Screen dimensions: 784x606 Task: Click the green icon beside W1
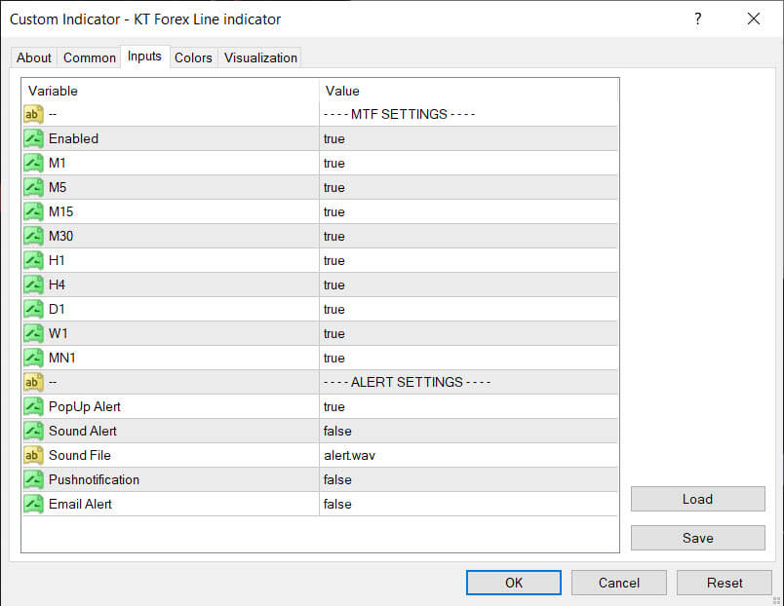[33, 333]
